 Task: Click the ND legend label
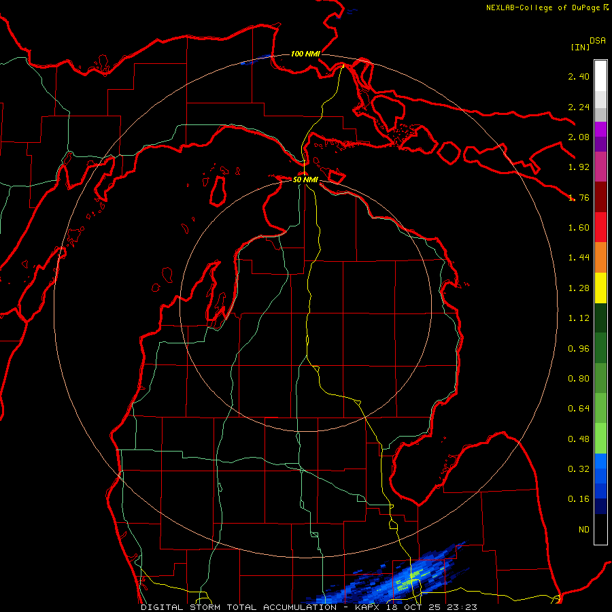[584, 530]
